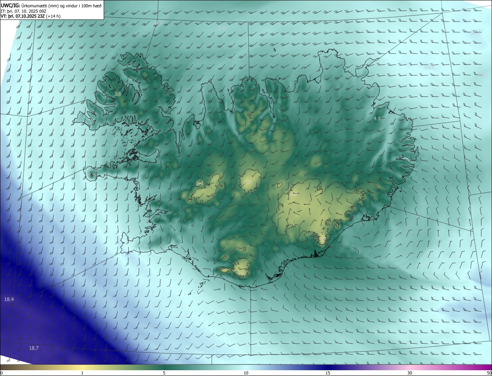Click the 5 tick on the color scale
This screenshot has height=376, width=492.
(164, 373)
